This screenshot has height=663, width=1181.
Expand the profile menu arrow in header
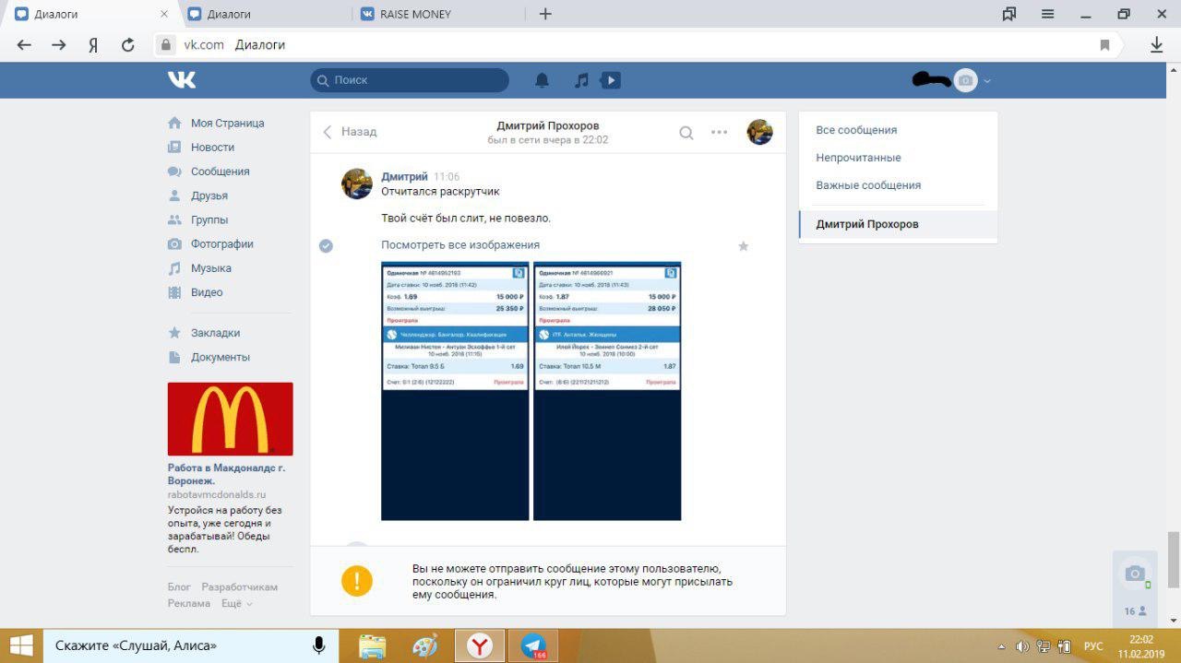point(987,81)
